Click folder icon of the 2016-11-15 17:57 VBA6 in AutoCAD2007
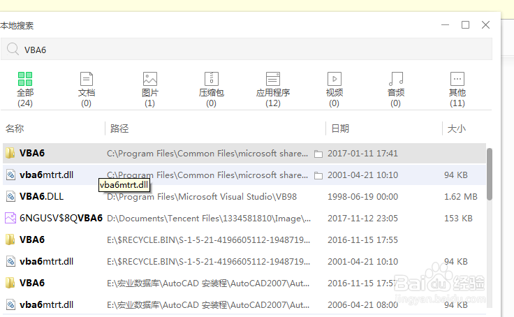 click(x=10, y=283)
